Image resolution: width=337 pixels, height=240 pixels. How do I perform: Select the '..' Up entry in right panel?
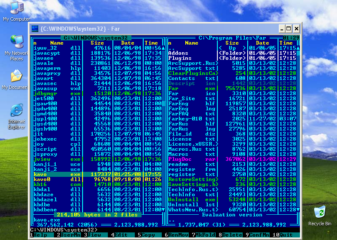point(232,48)
